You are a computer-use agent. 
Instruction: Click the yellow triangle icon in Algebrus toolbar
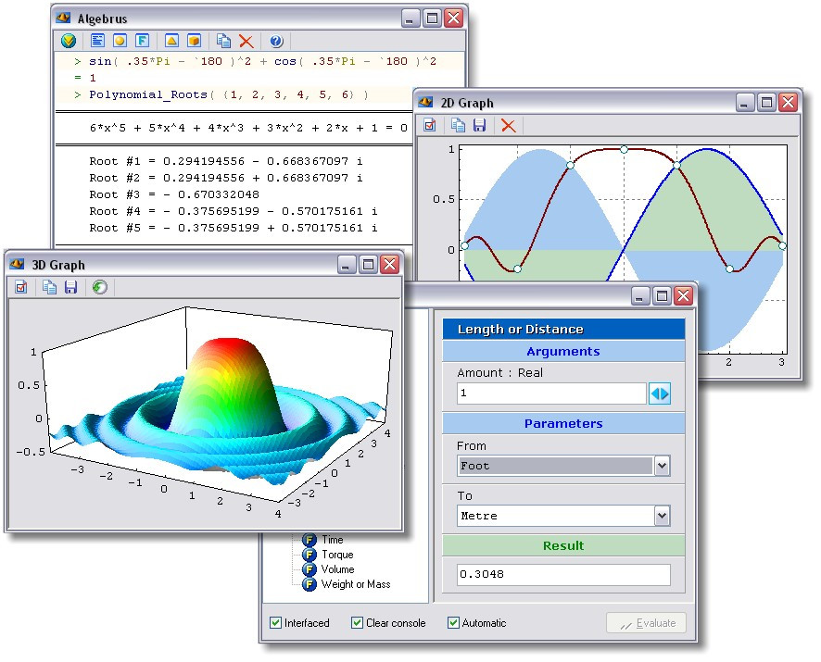click(171, 41)
